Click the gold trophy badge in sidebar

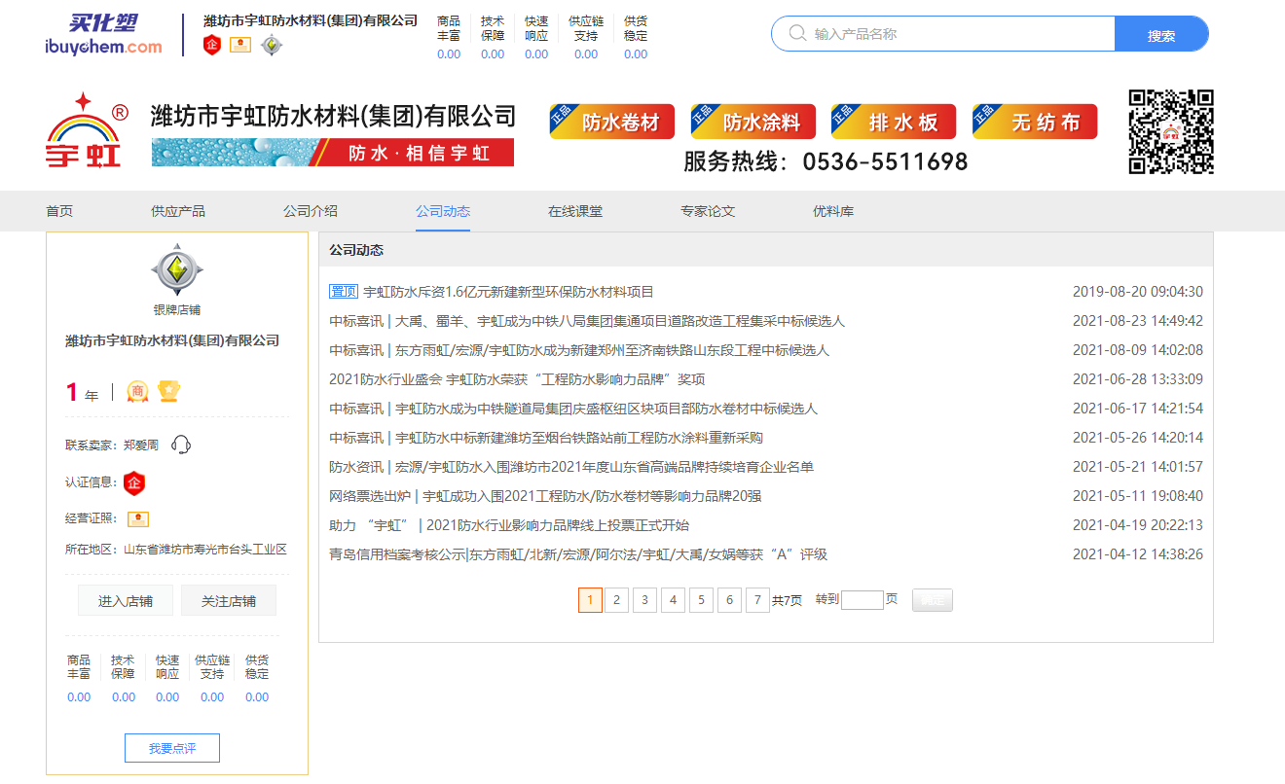(169, 391)
